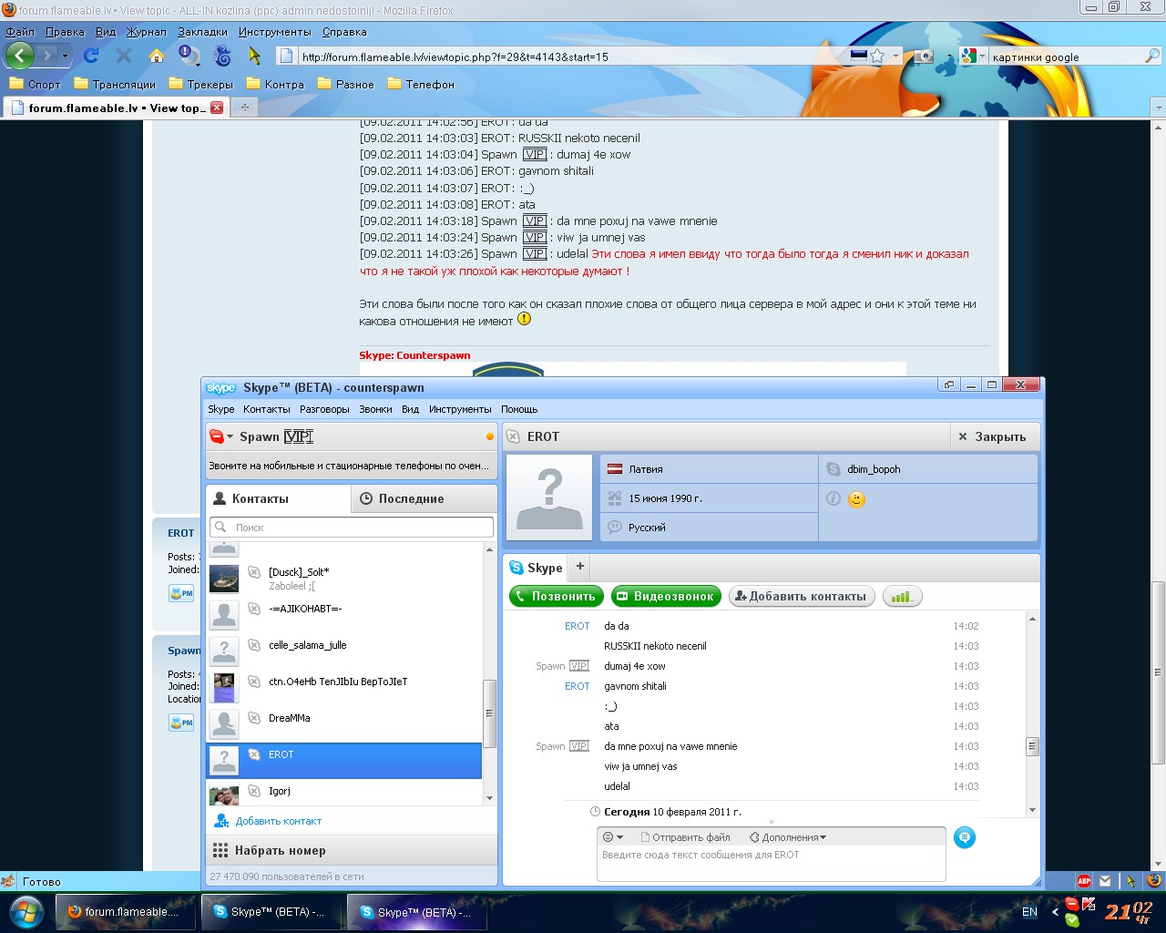This screenshot has width=1166, height=933.
Task: Call EROT with the Позвонить button
Action: (x=557, y=597)
